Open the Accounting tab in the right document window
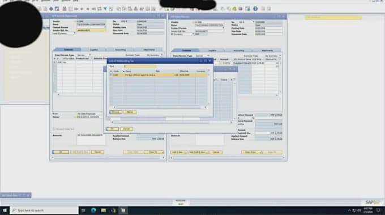The width and height of the screenshot is (385, 215). coord(239,50)
